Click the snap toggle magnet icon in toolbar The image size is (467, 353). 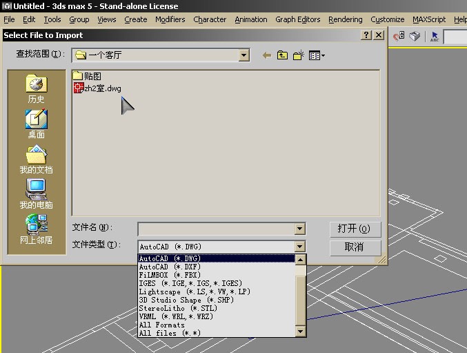click(399, 36)
